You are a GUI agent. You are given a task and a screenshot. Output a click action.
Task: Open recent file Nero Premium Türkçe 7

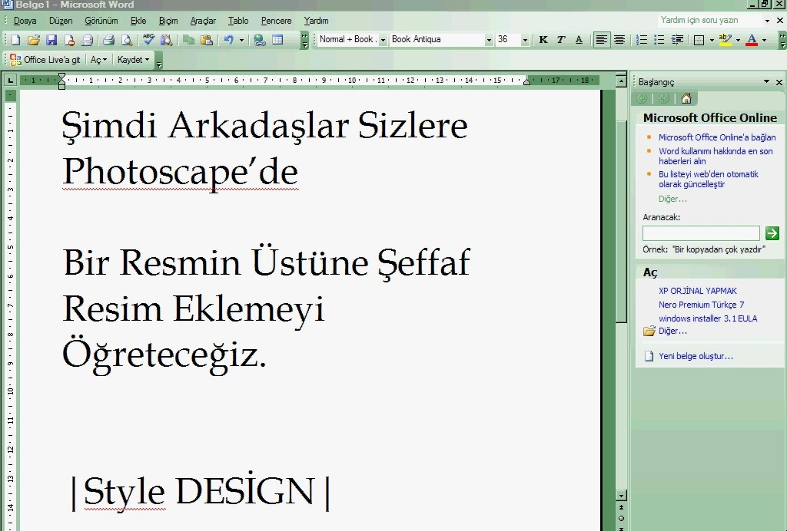[701, 305]
